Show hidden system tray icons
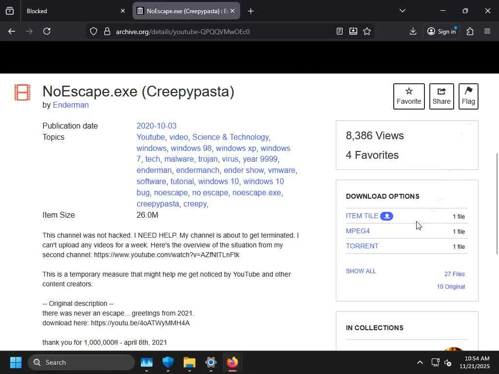Image resolution: width=499 pixels, height=374 pixels. tap(420, 362)
